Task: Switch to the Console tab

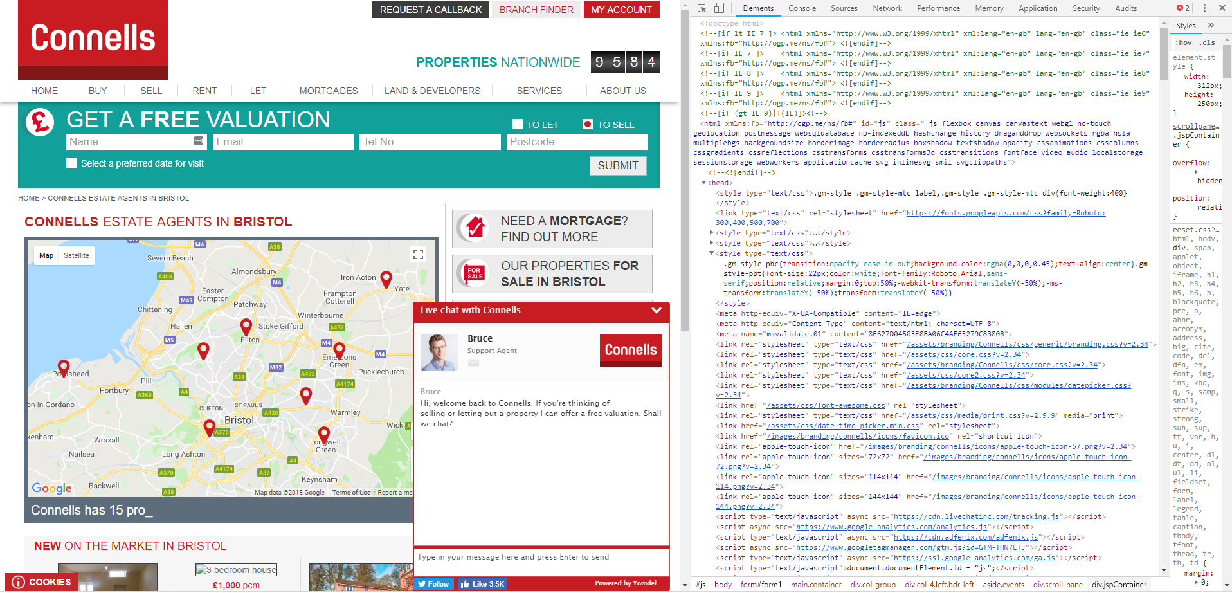Action: (802, 8)
